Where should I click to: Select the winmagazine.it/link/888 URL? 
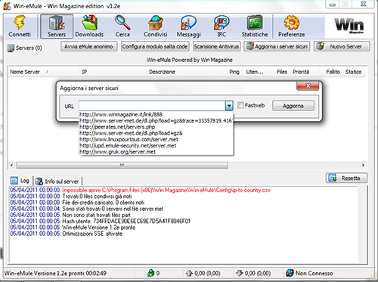tap(156, 114)
